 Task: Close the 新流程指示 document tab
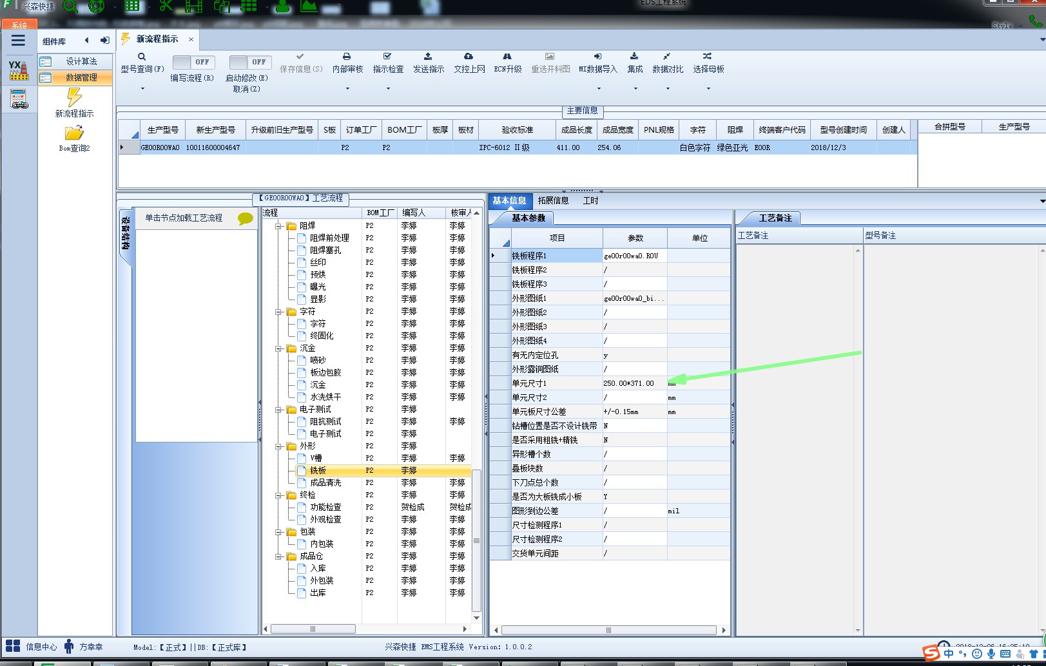pos(191,39)
